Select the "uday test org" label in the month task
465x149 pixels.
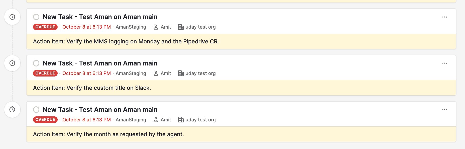point(200,120)
